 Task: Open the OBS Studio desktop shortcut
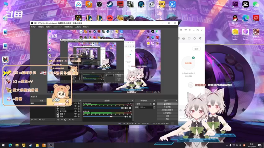pos(99,5)
